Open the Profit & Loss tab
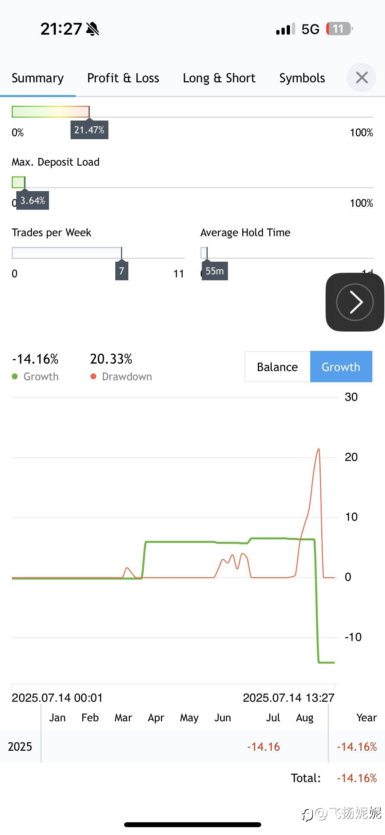The image size is (385, 835). [123, 78]
